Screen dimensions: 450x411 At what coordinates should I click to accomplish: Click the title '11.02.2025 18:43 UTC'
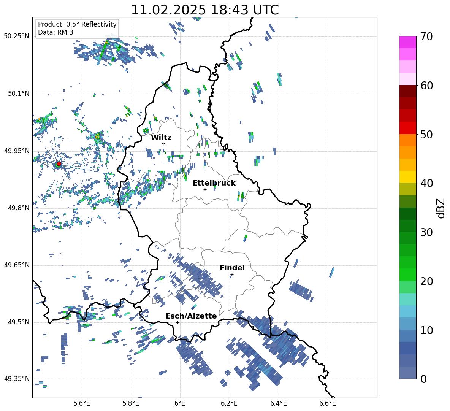(204, 10)
